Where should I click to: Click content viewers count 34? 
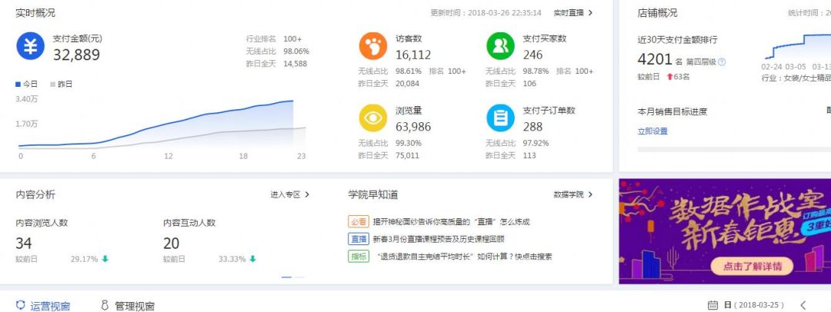tap(24, 243)
